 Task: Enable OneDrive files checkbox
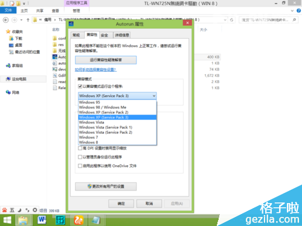coord(80,166)
